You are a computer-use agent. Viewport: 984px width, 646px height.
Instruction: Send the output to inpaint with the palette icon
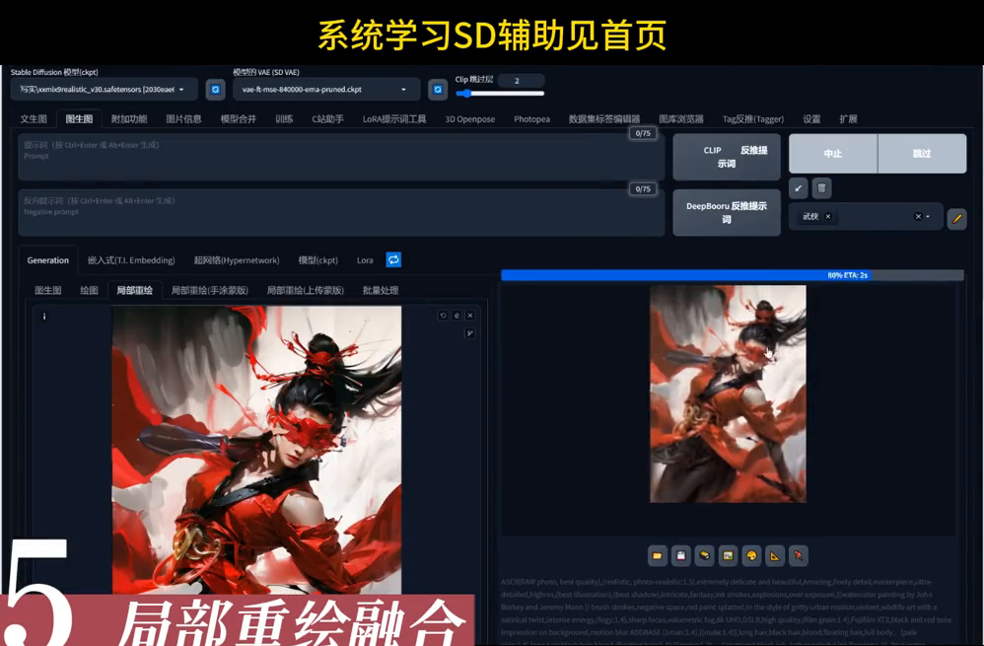coord(751,555)
